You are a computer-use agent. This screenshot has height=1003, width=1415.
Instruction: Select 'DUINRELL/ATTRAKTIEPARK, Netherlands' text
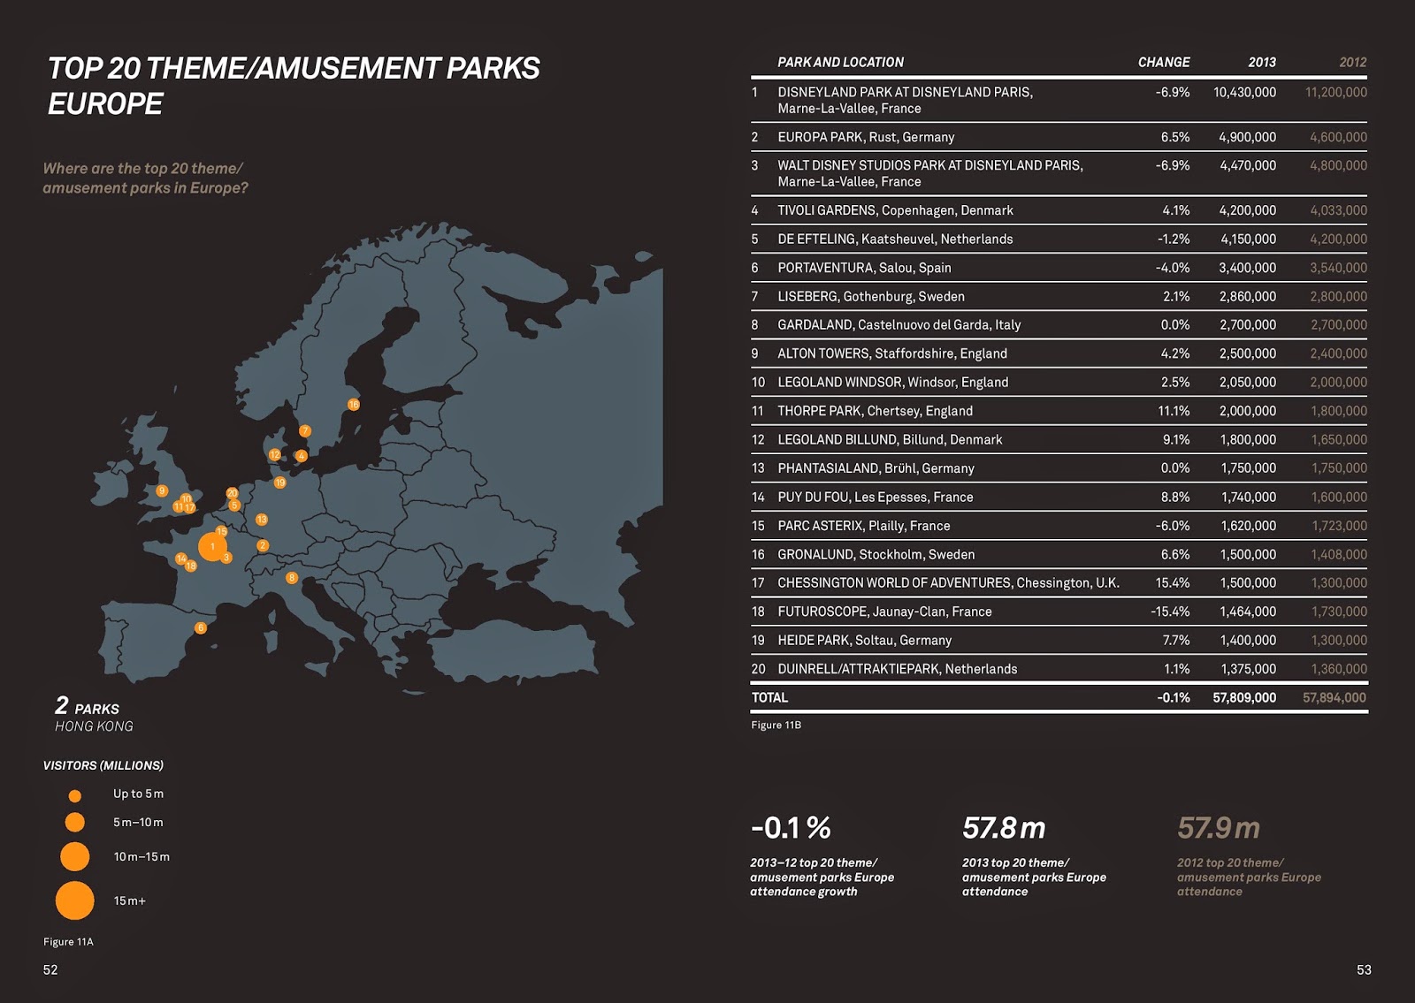pos(898,669)
